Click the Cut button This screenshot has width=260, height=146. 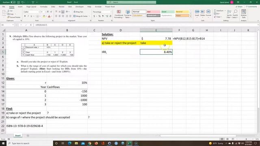click(10, 11)
